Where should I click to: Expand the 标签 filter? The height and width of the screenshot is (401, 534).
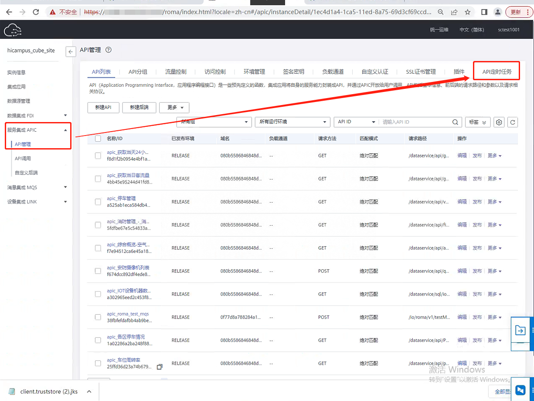pos(478,122)
